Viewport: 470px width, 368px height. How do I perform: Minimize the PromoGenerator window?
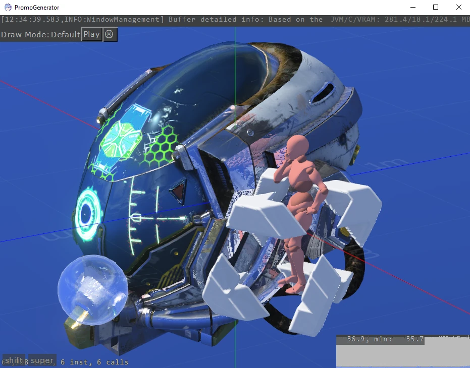412,7
